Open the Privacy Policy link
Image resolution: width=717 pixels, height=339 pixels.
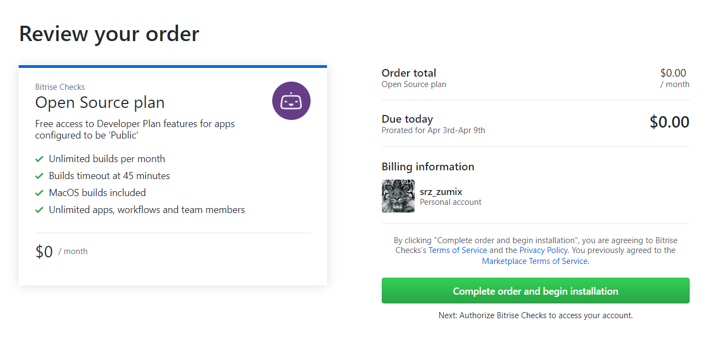(x=543, y=250)
